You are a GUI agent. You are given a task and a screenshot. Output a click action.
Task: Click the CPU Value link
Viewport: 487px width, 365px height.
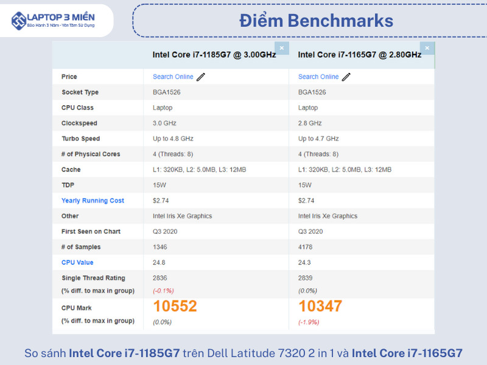77,263
